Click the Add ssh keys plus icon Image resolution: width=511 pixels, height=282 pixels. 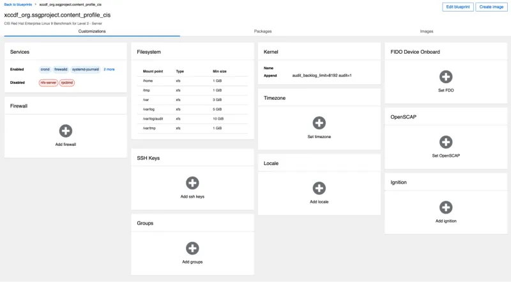tap(192, 183)
